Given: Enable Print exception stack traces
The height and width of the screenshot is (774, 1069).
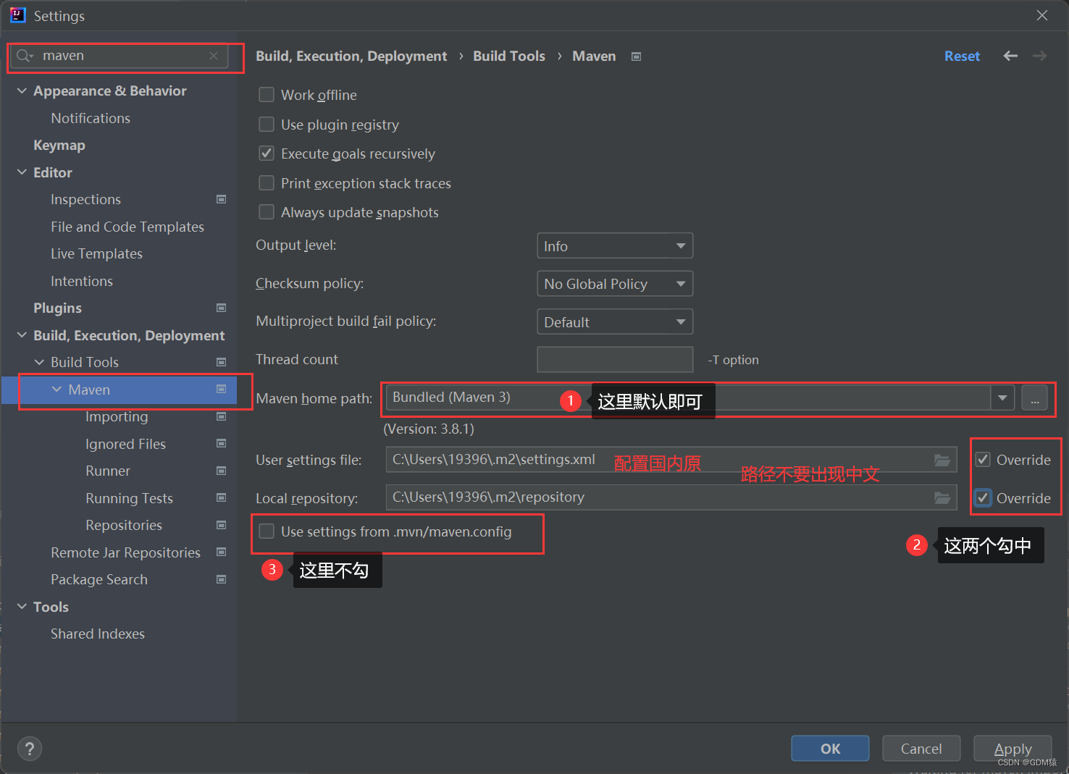Looking at the screenshot, I should pyautogui.click(x=267, y=183).
